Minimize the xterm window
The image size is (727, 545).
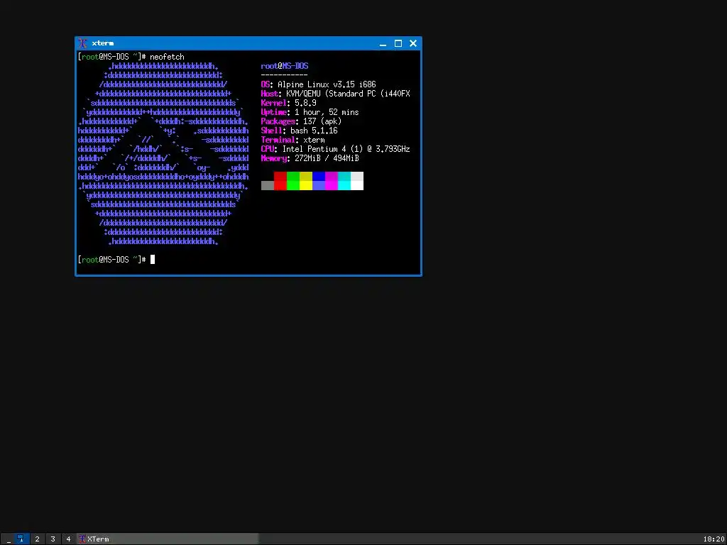click(383, 43)
